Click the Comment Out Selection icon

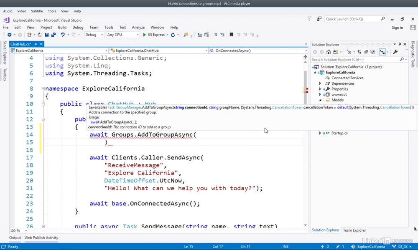[x=216, y=35]
